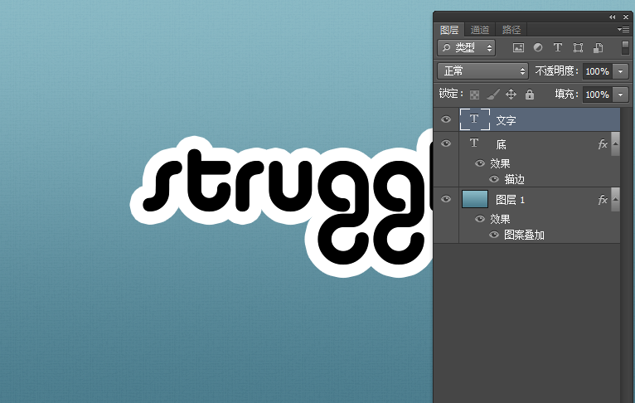This screenshot has width=635, height=403.
Task: Filter for adjustment layers icon
Action: pyautogui.click(x=538, y=48)
